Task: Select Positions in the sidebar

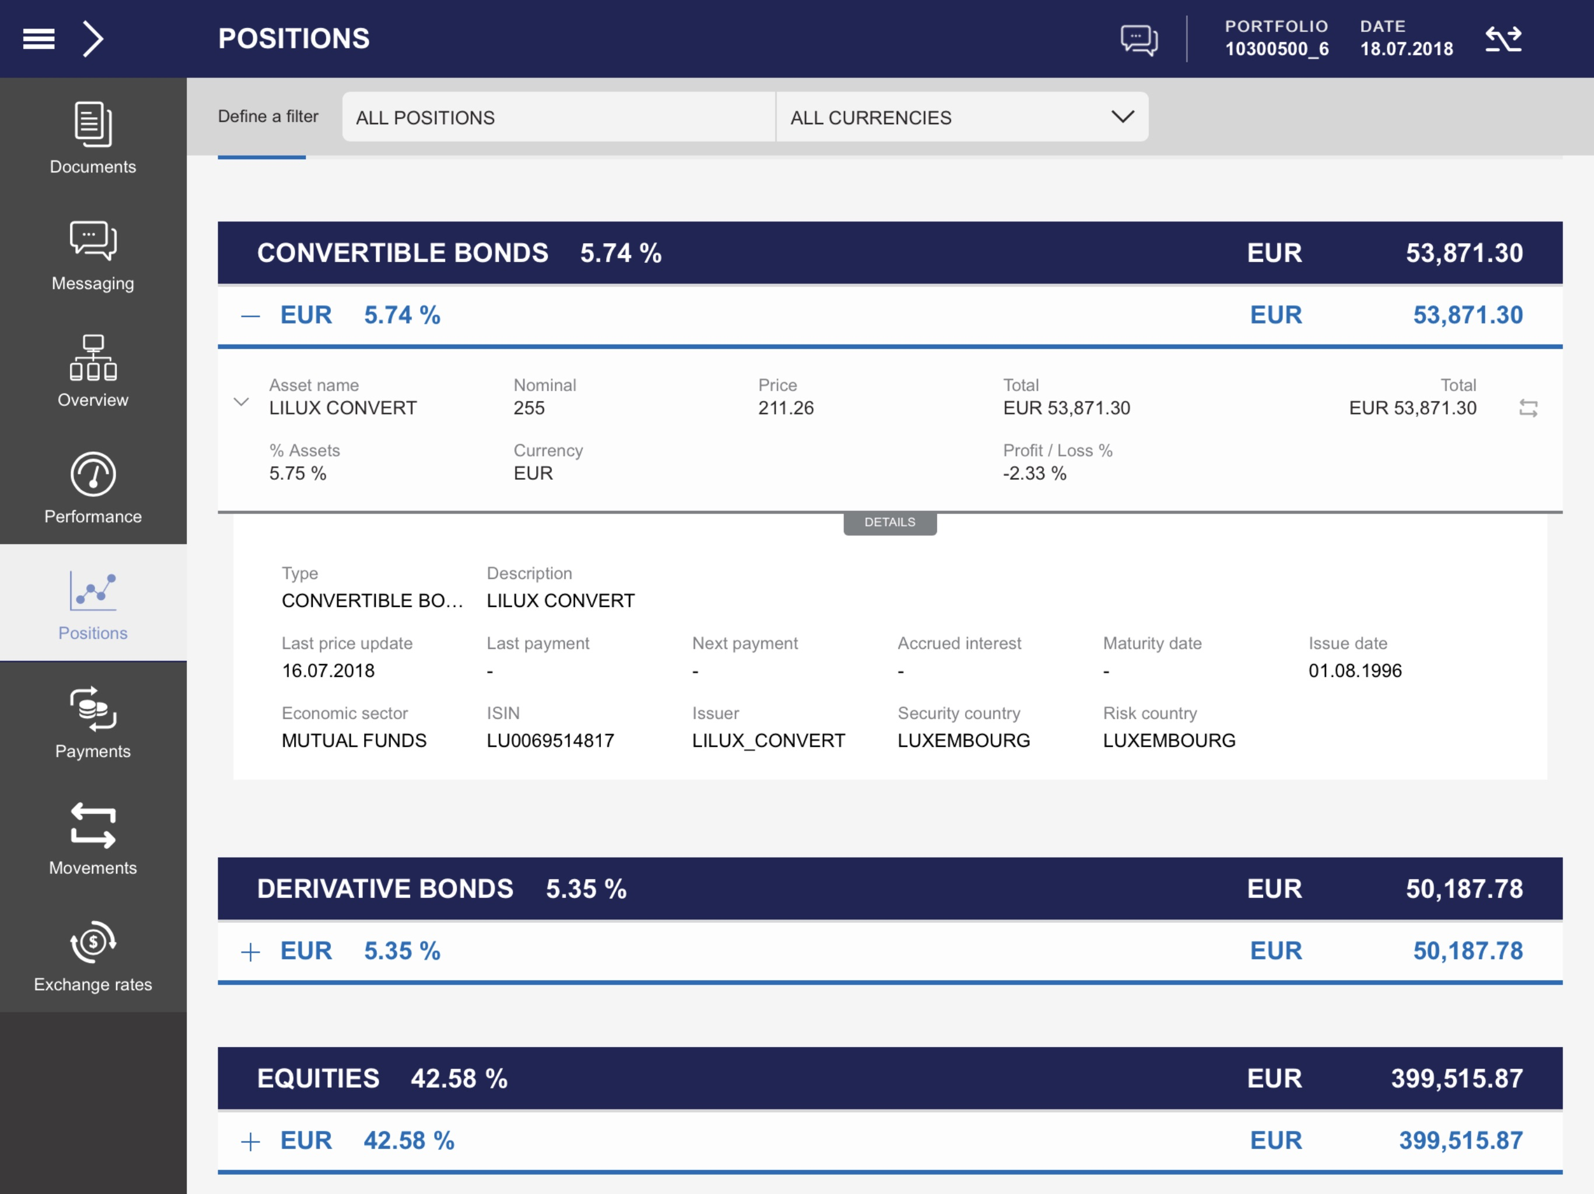Action: [x=93, y=603]
